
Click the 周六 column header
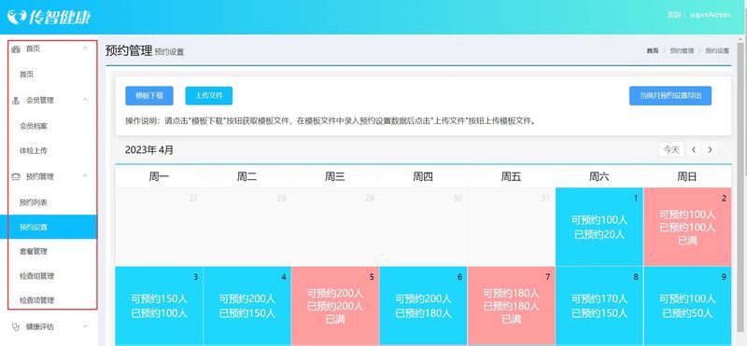599,177
